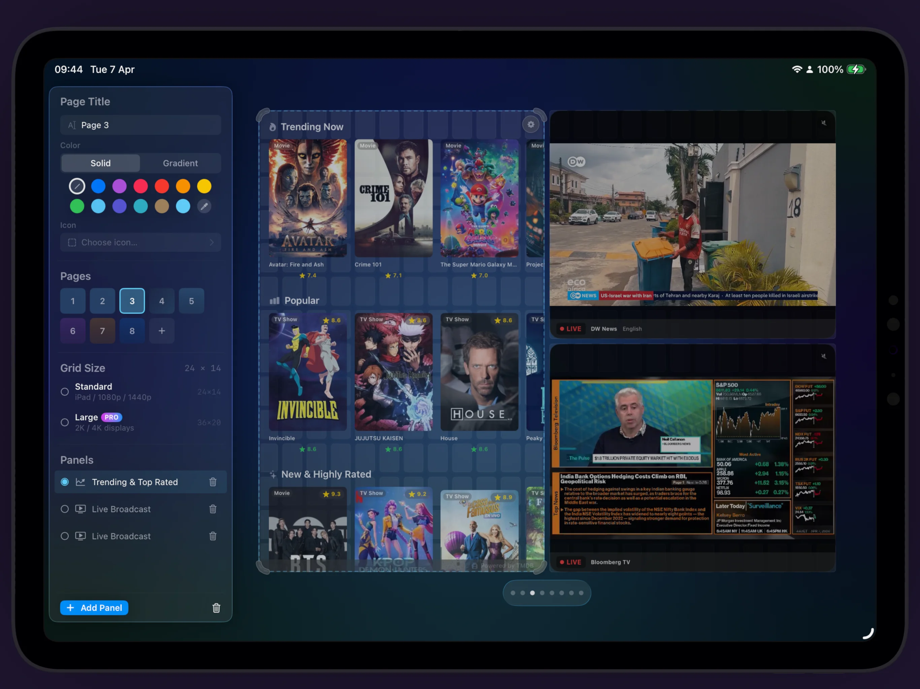Viewport: 920px width, 689px height.
Task: Click the Page Title text field
Action: click(x=140, y=125)
